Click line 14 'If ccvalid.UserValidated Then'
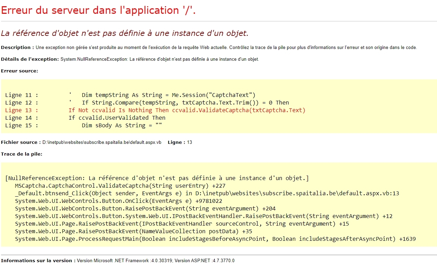This screenshot has width=437, height=267. [x=85, y=118]
